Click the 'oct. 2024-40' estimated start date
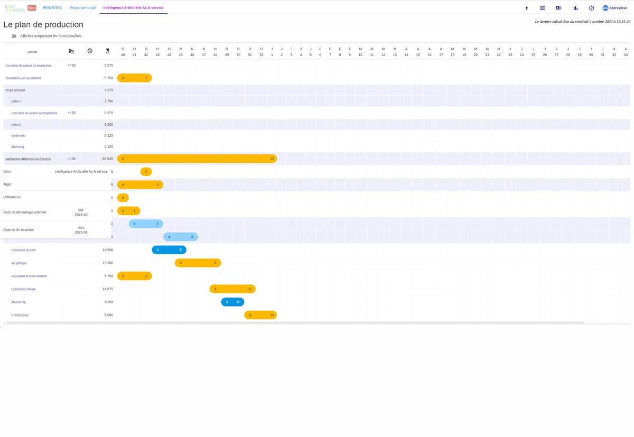This screenshot has height=437, width=634. (x=81, y=212)
